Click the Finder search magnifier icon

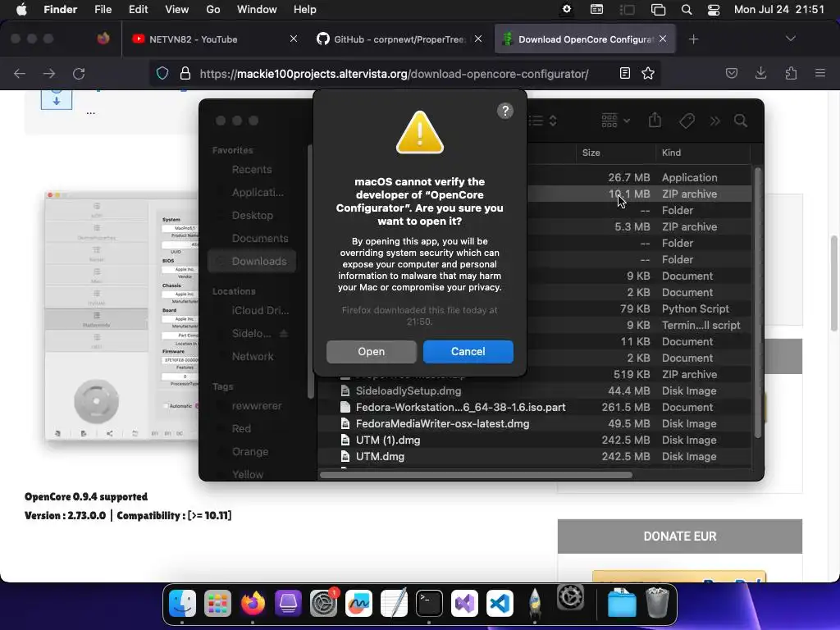[x=741, y=121]
